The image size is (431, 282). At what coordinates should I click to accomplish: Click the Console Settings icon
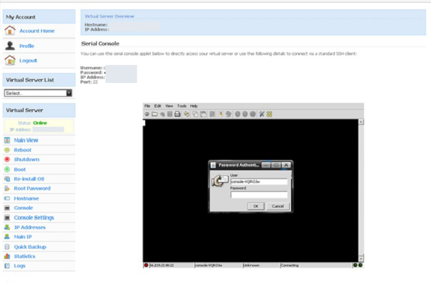click(x=7, y=218)
